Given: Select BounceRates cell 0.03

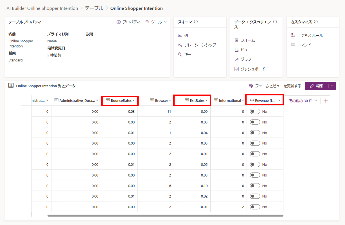Looking at the screenshot, I should click(x=119, y=111).
